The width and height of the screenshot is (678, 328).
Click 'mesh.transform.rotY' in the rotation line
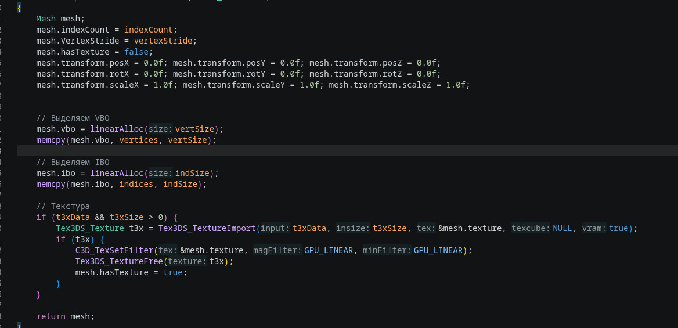coord(219,74)
